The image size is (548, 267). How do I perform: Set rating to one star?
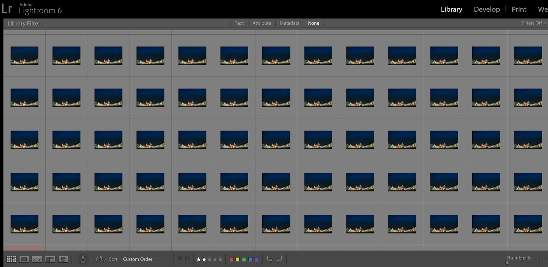pyautogui.click(x=199, y=259)
